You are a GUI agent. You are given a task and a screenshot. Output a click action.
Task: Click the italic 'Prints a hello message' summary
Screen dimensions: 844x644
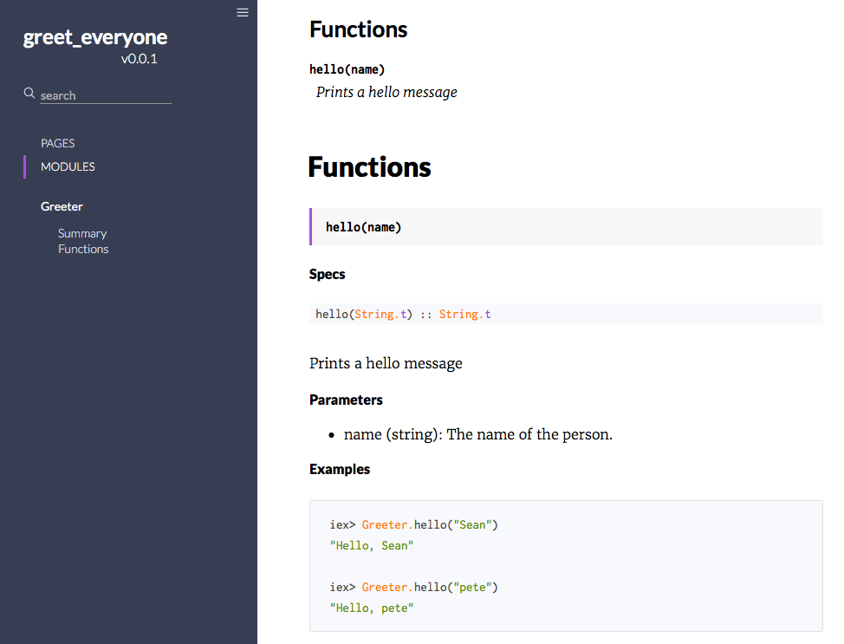386,92
